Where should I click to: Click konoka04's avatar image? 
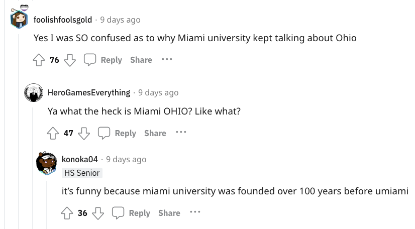point(48,163)
